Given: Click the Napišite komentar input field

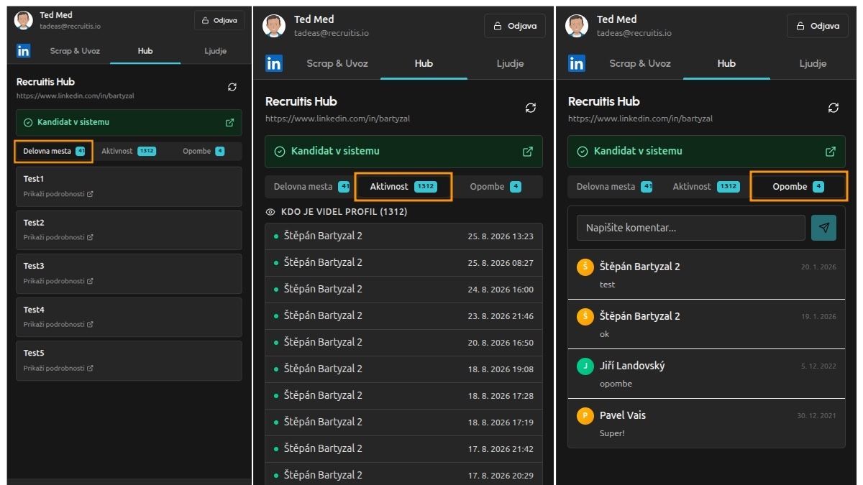Looking at the screenshot, I should coord(690,228).
